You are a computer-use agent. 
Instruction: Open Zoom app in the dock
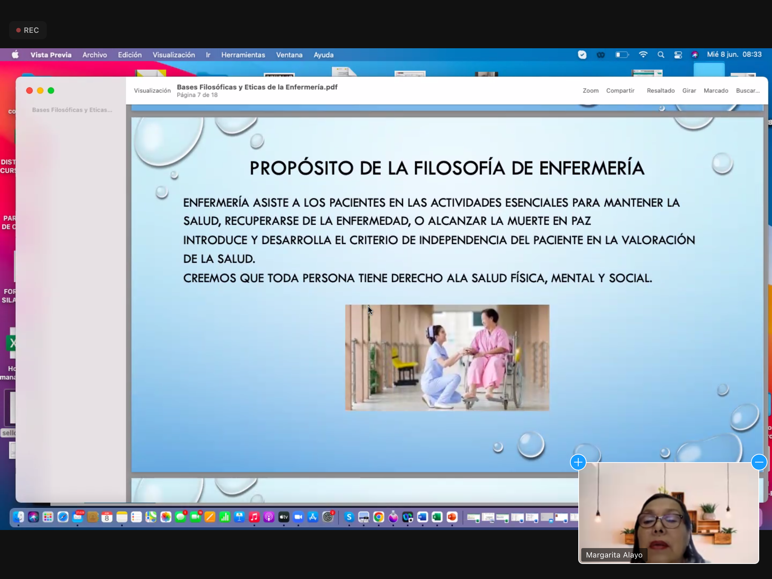[x=298, y=517]
